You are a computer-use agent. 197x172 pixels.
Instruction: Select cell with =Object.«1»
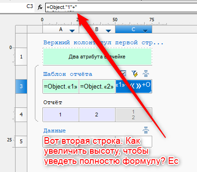pyautogui.click(x=61, y=87)
